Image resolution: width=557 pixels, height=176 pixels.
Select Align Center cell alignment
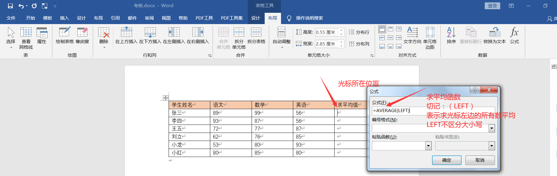tap(390, 38)
